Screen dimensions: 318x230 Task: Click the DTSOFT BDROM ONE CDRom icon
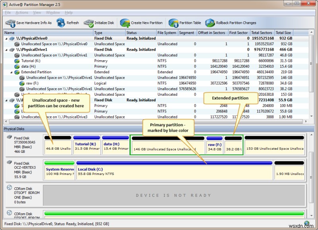coord(9,188)
